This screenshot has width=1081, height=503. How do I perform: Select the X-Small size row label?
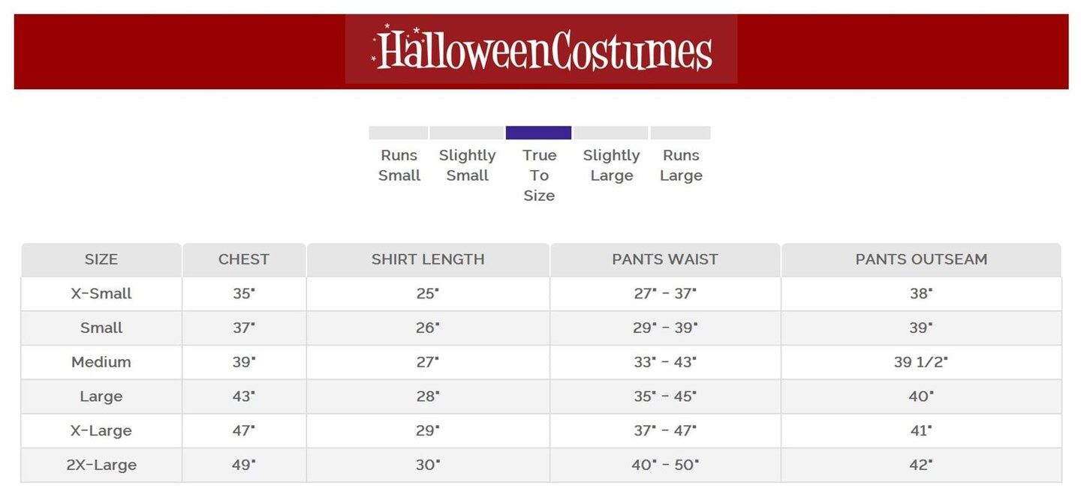[x=101, y=294]
